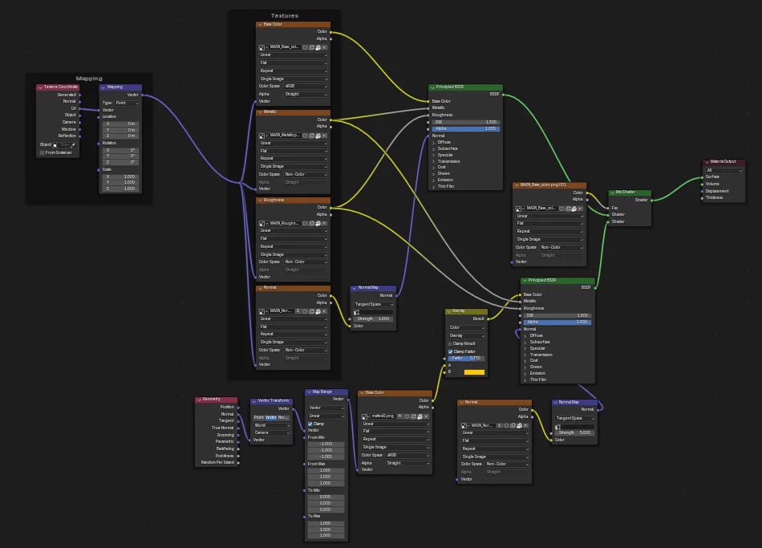Screen dimensions: 762x548
Task: Toggle fake user for mafled2.png image
Action: [x=407, y=416]
